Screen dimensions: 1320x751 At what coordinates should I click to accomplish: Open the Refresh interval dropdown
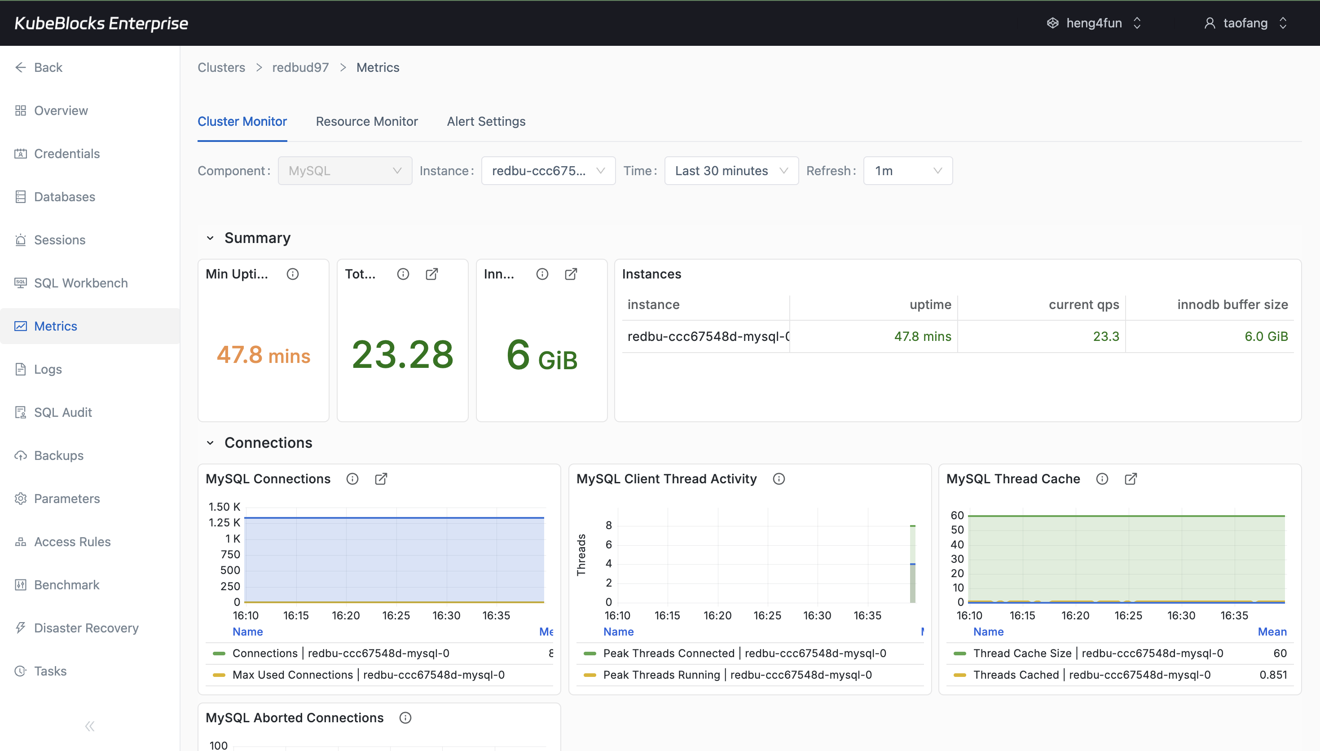coord(907,171)
